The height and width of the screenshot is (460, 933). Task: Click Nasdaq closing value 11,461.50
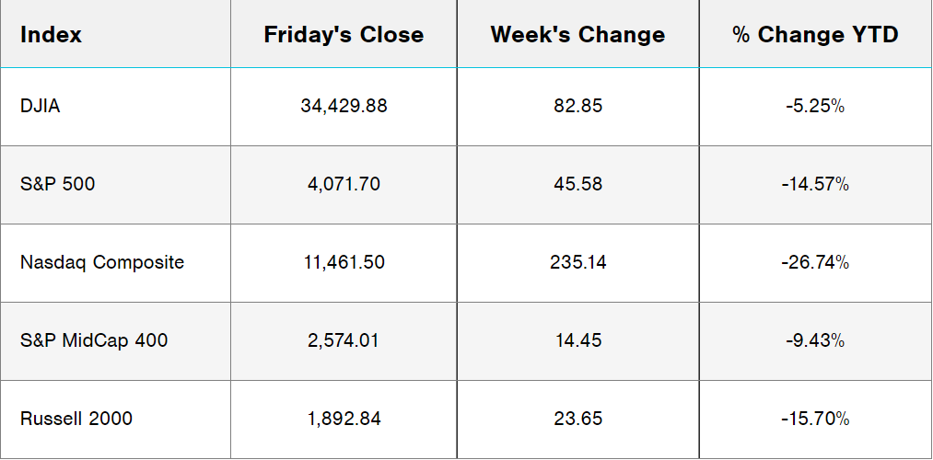click(x=344, y=262)
